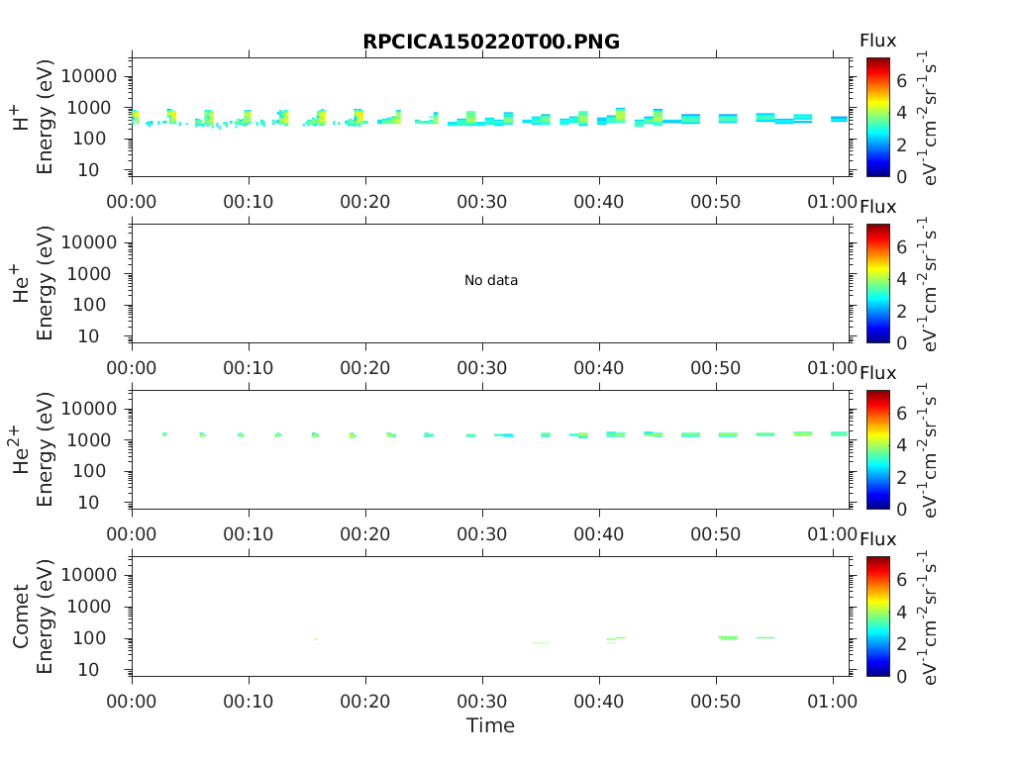Click the 00:30 tick label under H+ panel

[x=482, y=202]
